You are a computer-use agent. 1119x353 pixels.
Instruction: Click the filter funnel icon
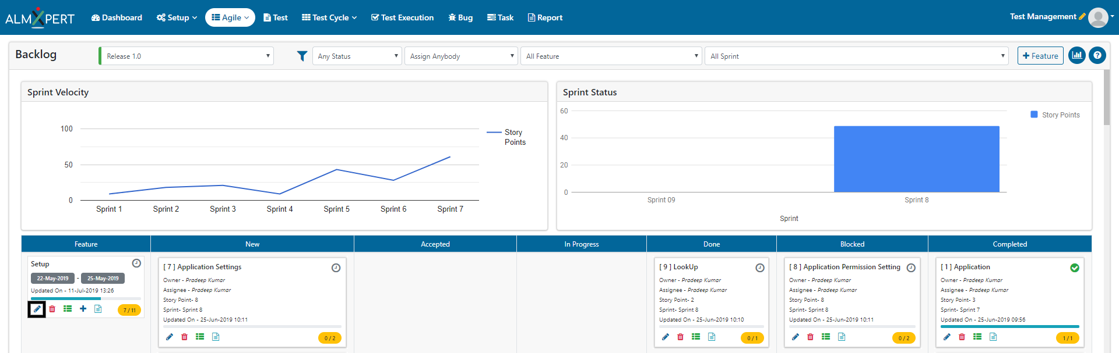[x=302, y=56]
